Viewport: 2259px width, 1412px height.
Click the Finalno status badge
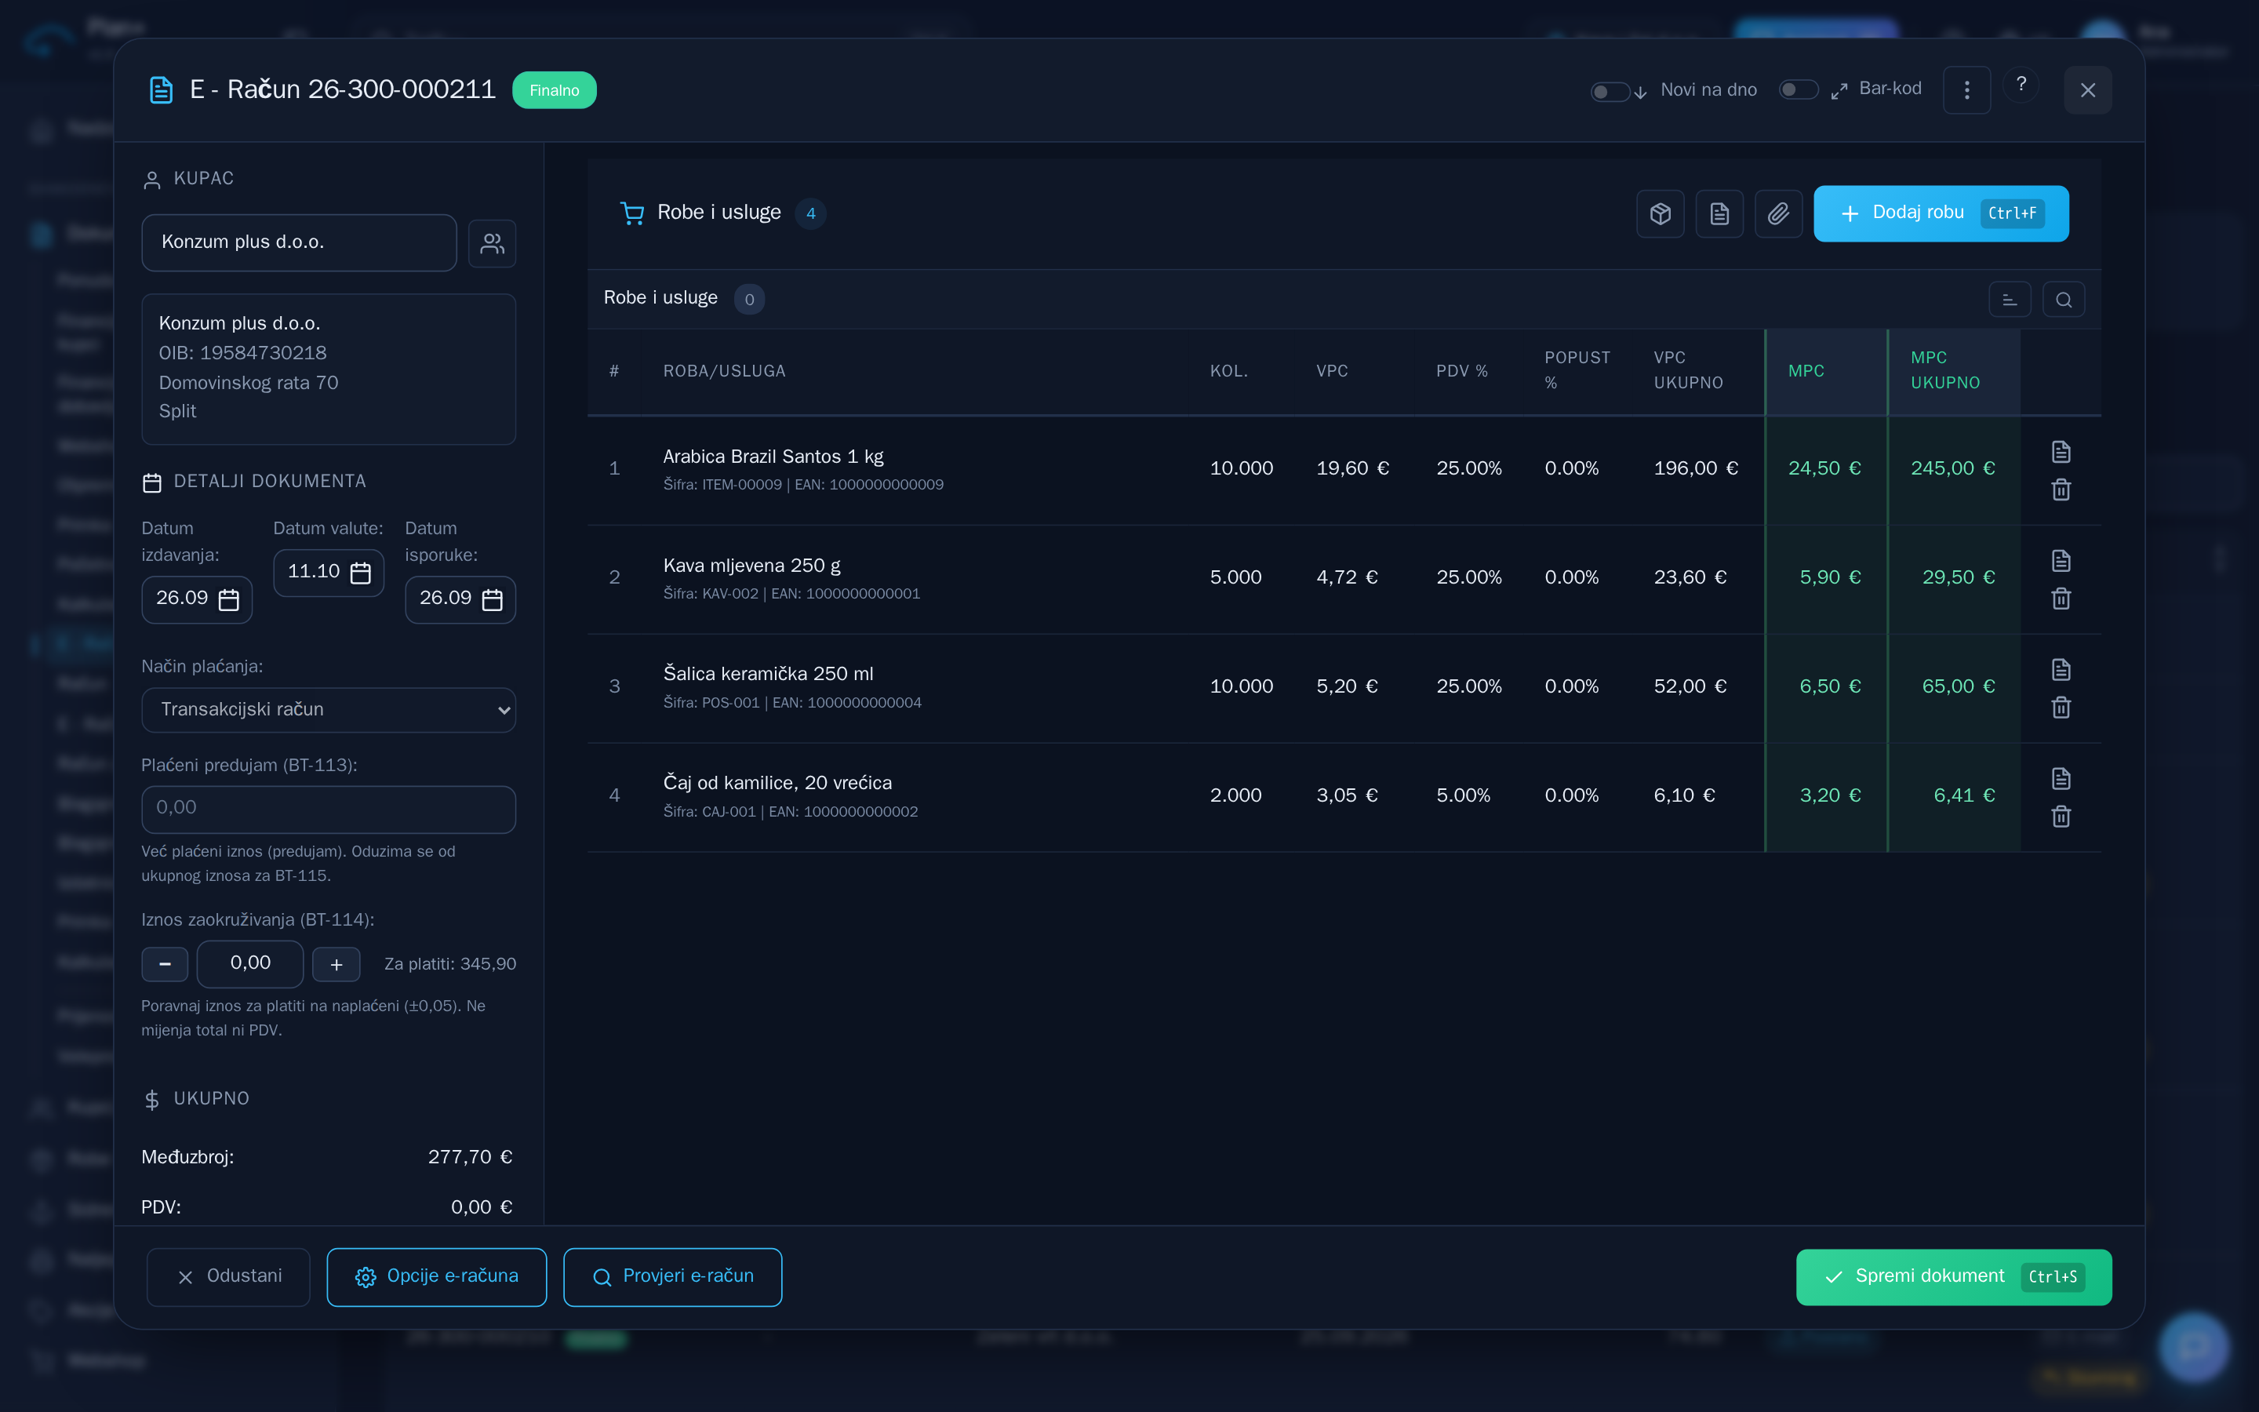(x=555, y=90)
